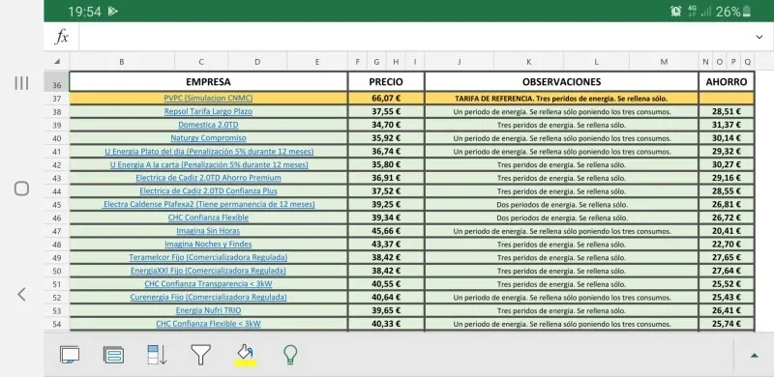Select column J header

tap(459, 62)
